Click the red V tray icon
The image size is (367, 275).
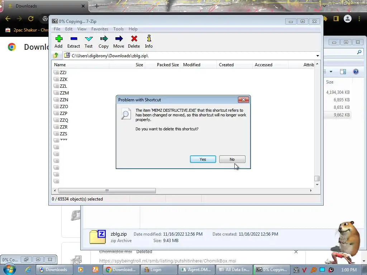point(304,270)
